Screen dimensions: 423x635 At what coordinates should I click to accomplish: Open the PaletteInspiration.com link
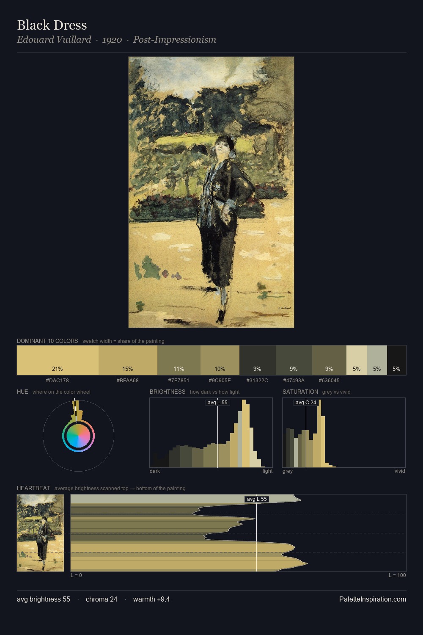point(373,599)
